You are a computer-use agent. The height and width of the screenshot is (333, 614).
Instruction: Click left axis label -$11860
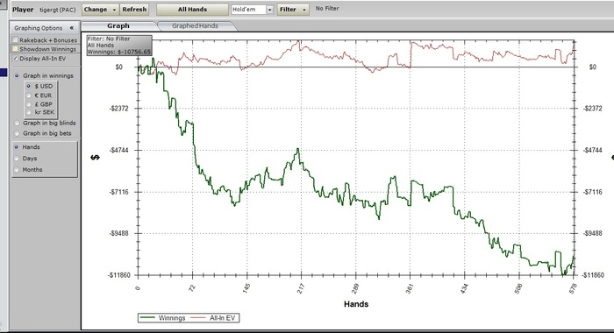[x=118, y=275]
